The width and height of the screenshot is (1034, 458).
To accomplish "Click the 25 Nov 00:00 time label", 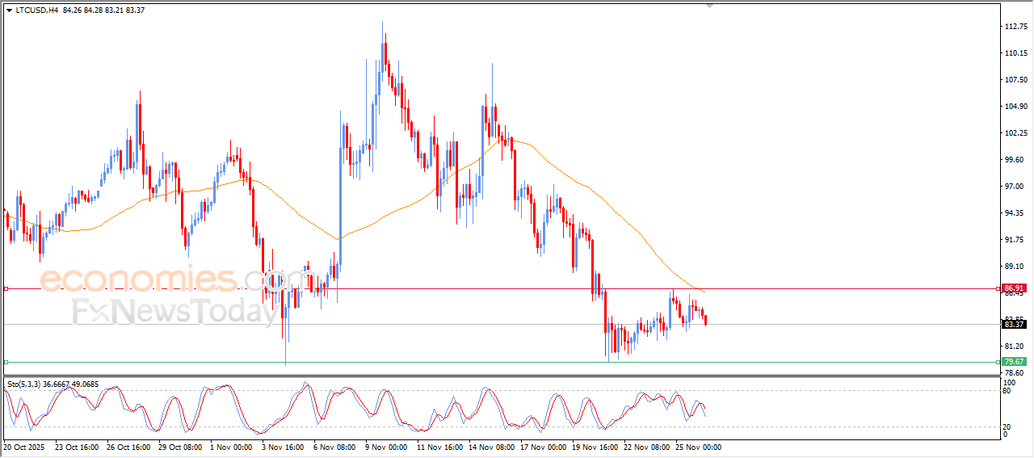I will click(699, 447).
